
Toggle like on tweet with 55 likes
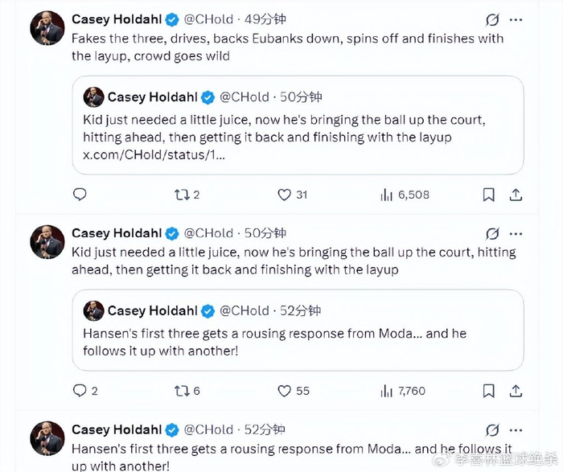(x=284, y=391)
